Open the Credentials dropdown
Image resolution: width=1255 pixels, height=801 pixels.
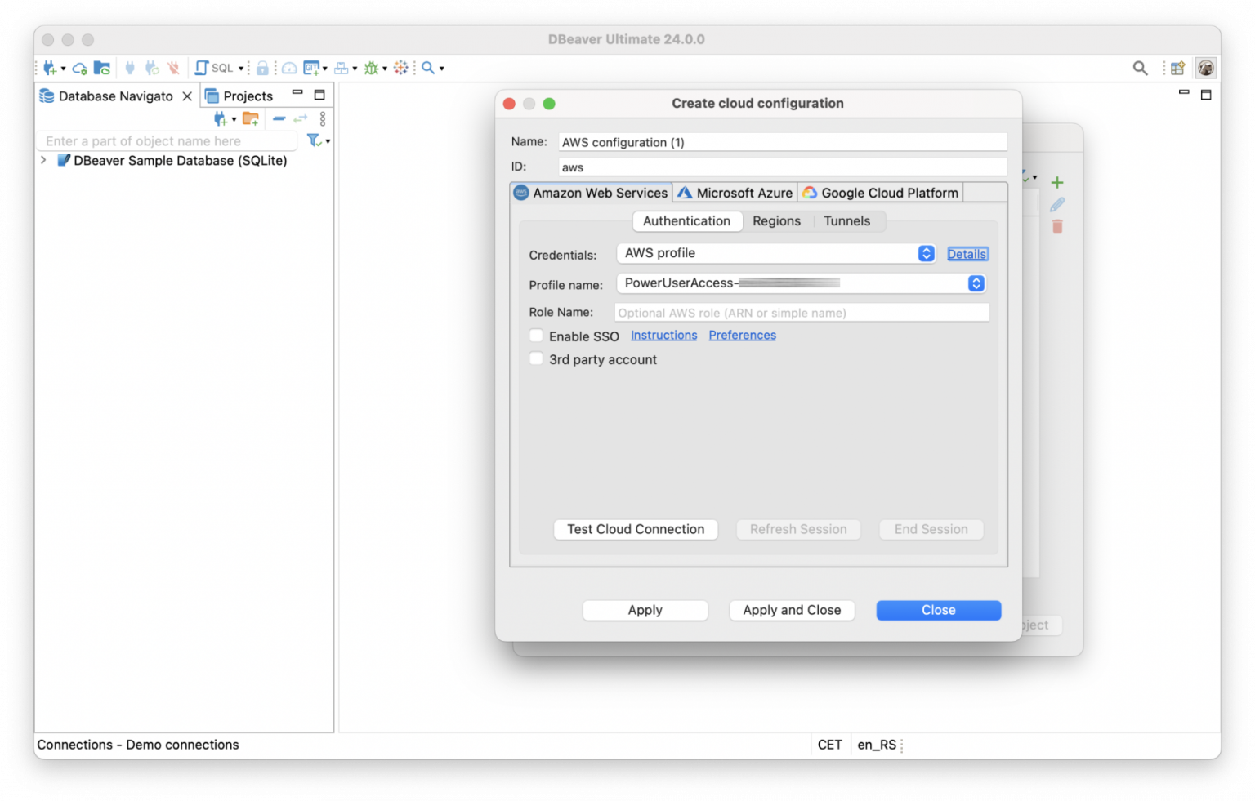point(925,253)
